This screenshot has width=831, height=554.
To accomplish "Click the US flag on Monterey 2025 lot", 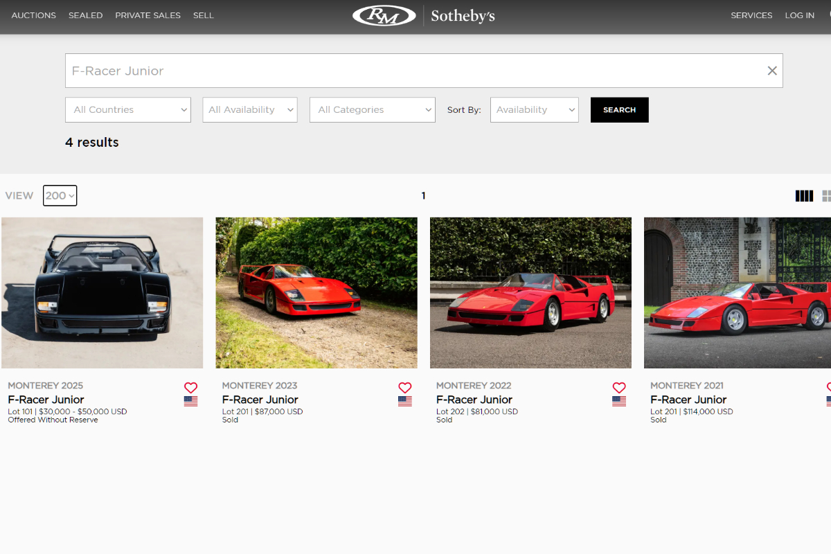I will 190,401.
